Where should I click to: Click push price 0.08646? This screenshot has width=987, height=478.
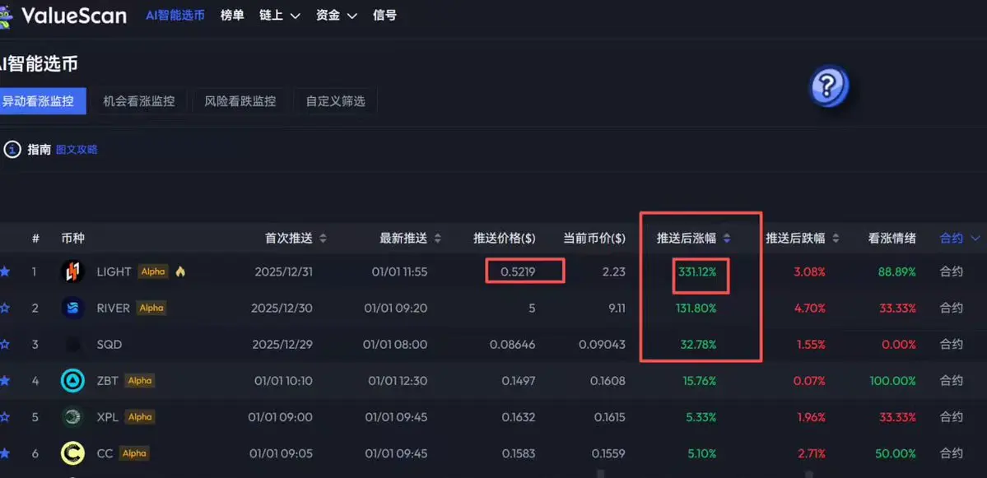[512, 345]
